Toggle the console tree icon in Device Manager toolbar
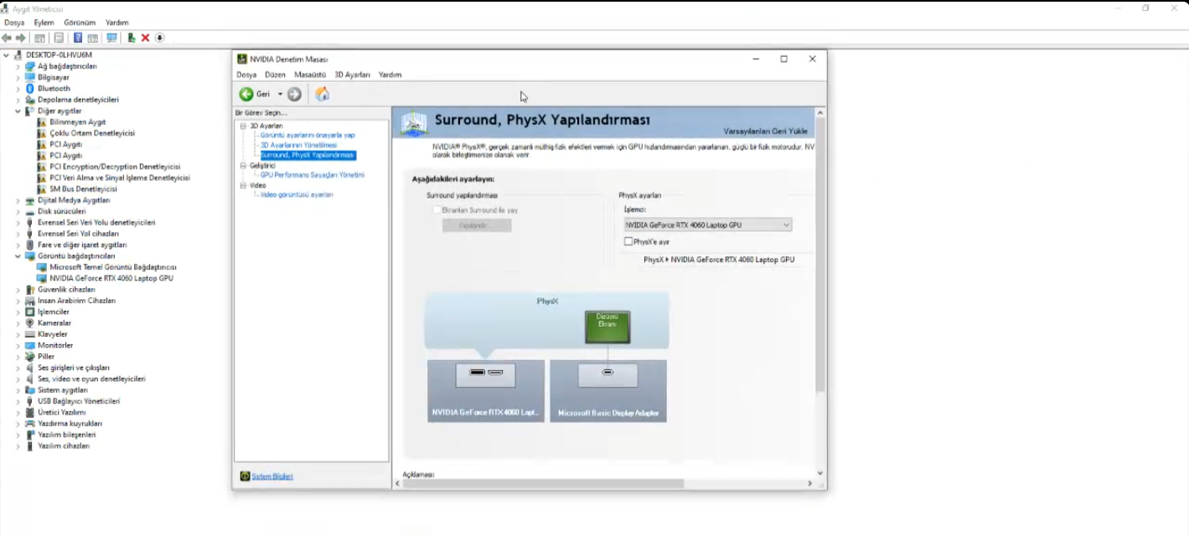Image resolution: width=1189 pixels, height=536 pixels. 39,38
